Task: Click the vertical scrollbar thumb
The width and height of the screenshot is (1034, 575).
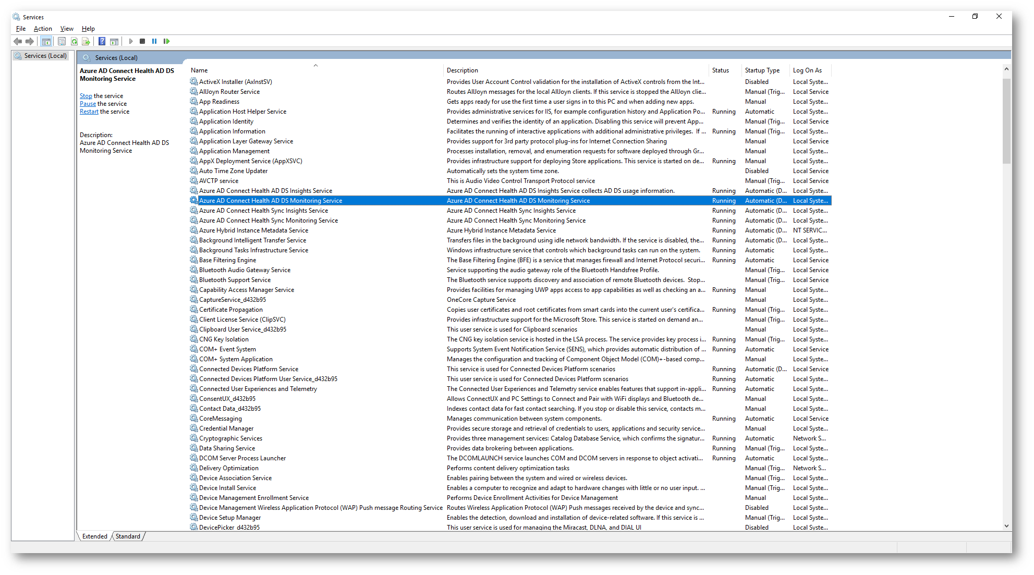Action: [1006, 121]
